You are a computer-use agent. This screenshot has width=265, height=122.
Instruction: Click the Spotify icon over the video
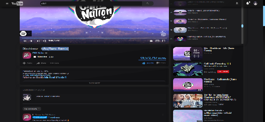(x=23, y=33)
